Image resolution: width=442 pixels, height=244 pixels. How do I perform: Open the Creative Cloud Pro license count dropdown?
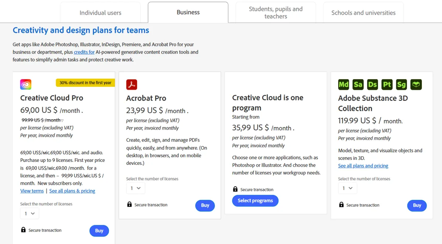(29, 213)
